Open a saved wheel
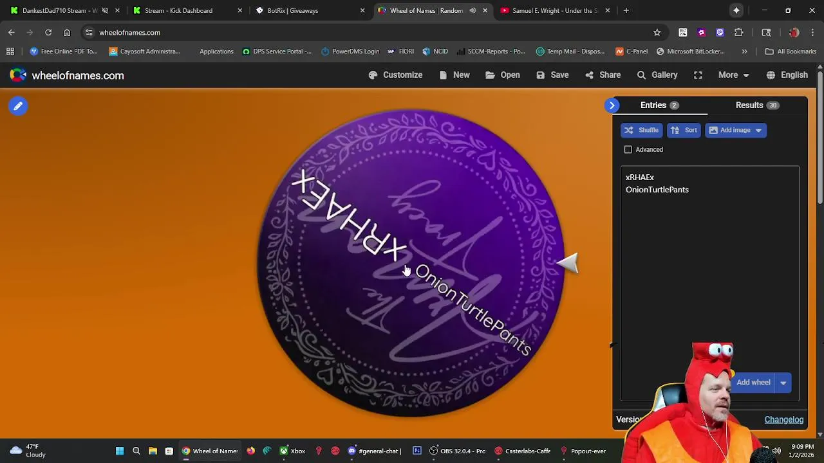The height and width of the screenshot is (463, 824). [503, 75]
